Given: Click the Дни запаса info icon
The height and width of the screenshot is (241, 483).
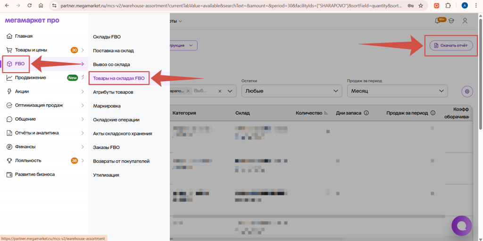Looking at the screenshot, I should coord(366,113).
